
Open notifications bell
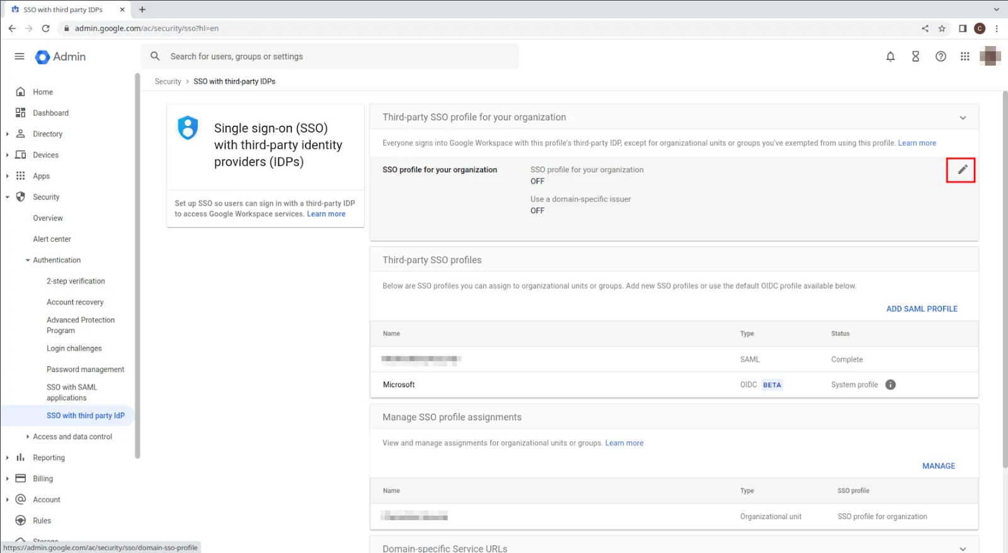tap(890, 57)
